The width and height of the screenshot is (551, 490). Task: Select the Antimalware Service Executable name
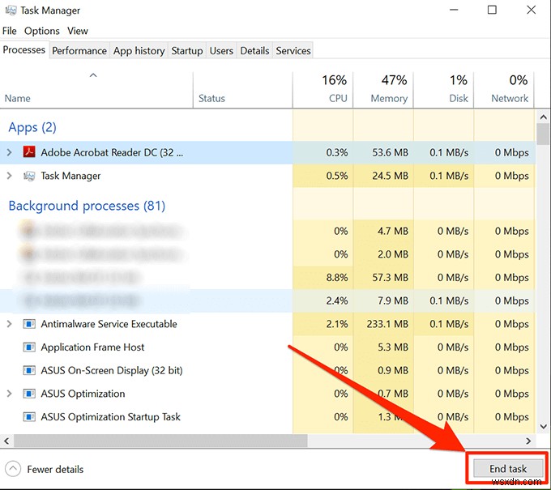pos(109,324)
